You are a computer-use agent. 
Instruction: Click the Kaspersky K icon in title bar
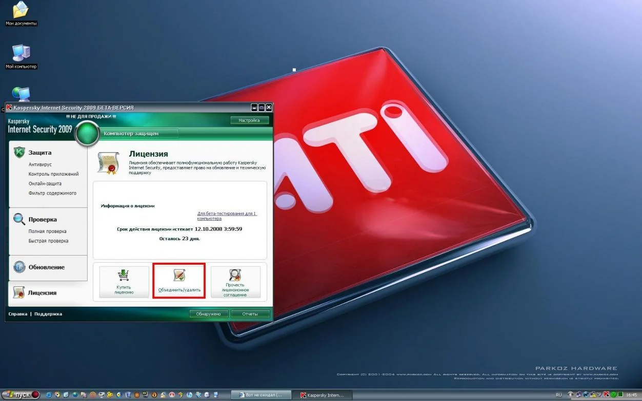pos(9,108)
